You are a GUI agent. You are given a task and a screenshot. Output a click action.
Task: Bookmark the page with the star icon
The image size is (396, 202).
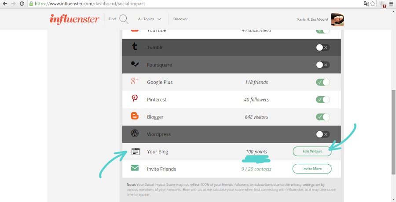pyautogui.click(x=373, y=4)
